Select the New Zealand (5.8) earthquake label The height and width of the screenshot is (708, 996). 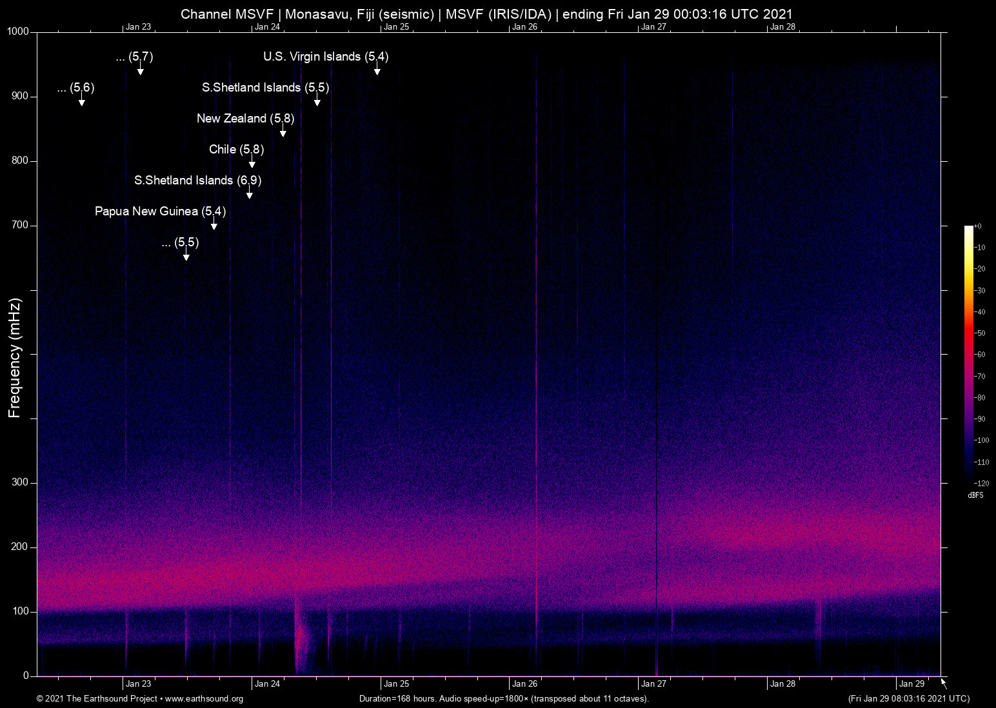click(245, 119)
